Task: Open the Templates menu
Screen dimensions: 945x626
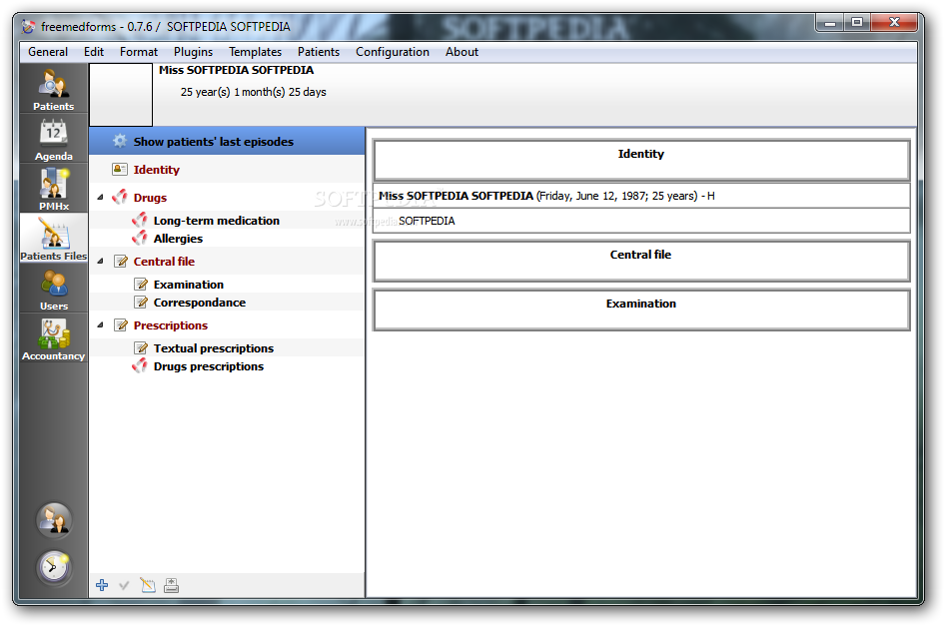Action: click(255, 52)
